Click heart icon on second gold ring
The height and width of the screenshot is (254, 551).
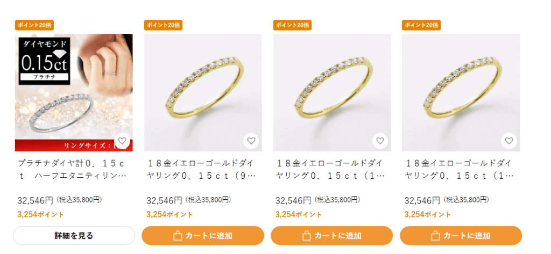pyautogui.click(x=251, y=141)
